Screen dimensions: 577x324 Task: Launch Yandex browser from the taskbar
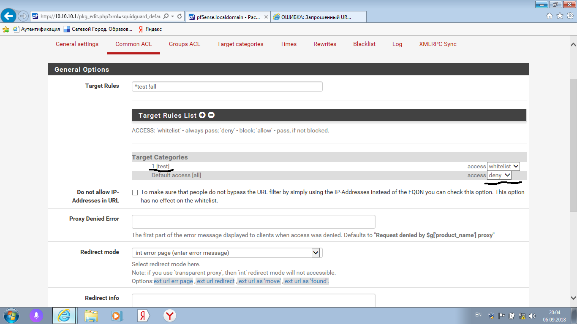tap(170, 316)
